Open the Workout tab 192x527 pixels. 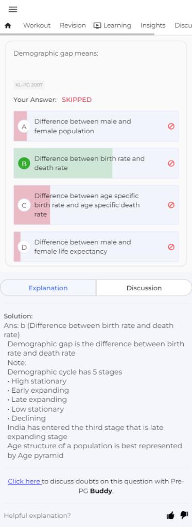pos(37,26)
